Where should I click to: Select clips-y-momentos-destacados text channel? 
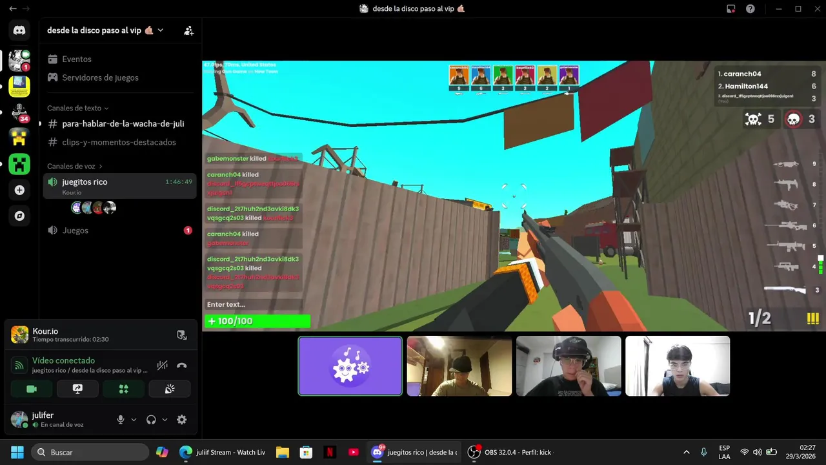point(119,142)
